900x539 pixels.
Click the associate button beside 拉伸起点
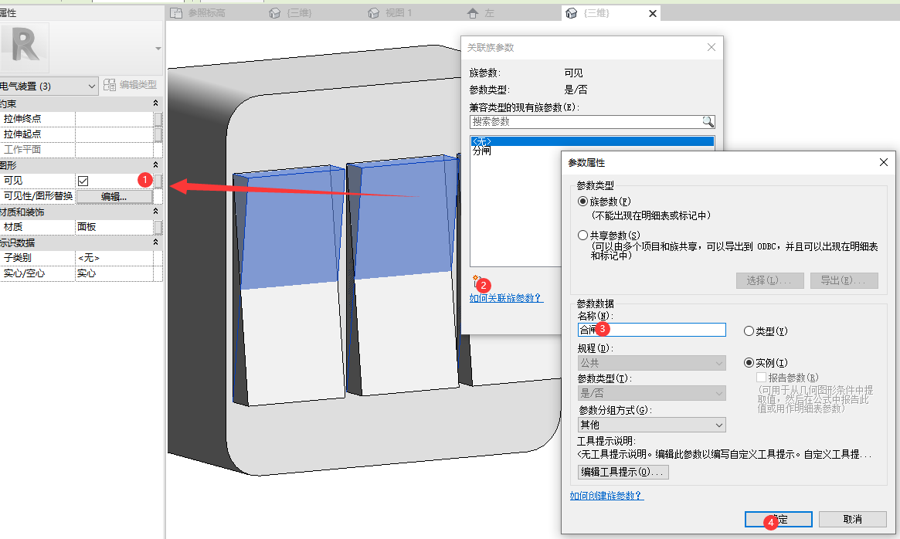(158, 134)
